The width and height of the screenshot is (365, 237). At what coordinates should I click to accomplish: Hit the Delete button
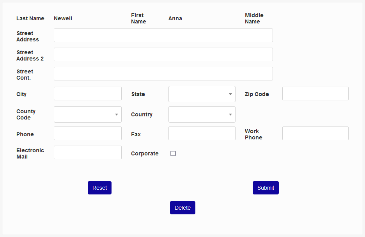182,208
